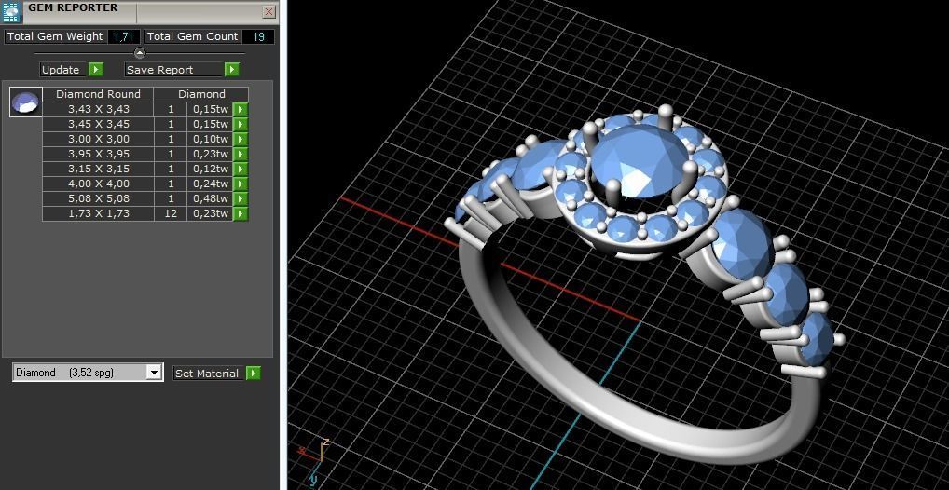The width and height of the screenshot is (949, 490).
Task: Click green arrow for 4,00 X 4,00 row
Action: coord(241,184)
